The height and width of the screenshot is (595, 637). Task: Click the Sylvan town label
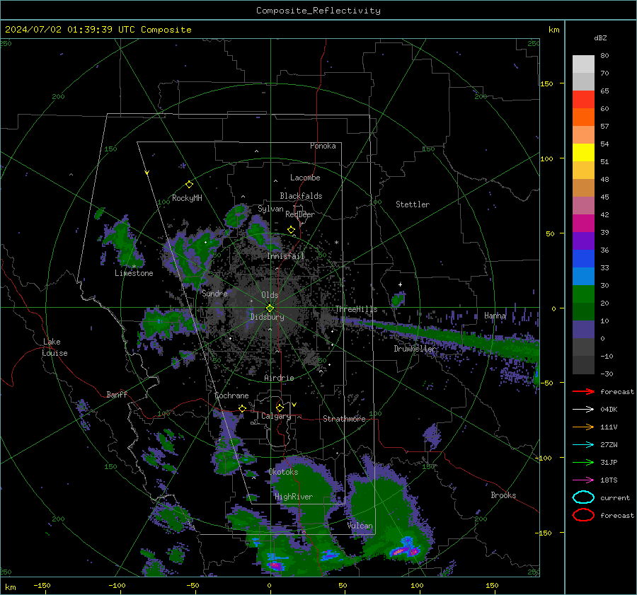(x=270, y=209)
